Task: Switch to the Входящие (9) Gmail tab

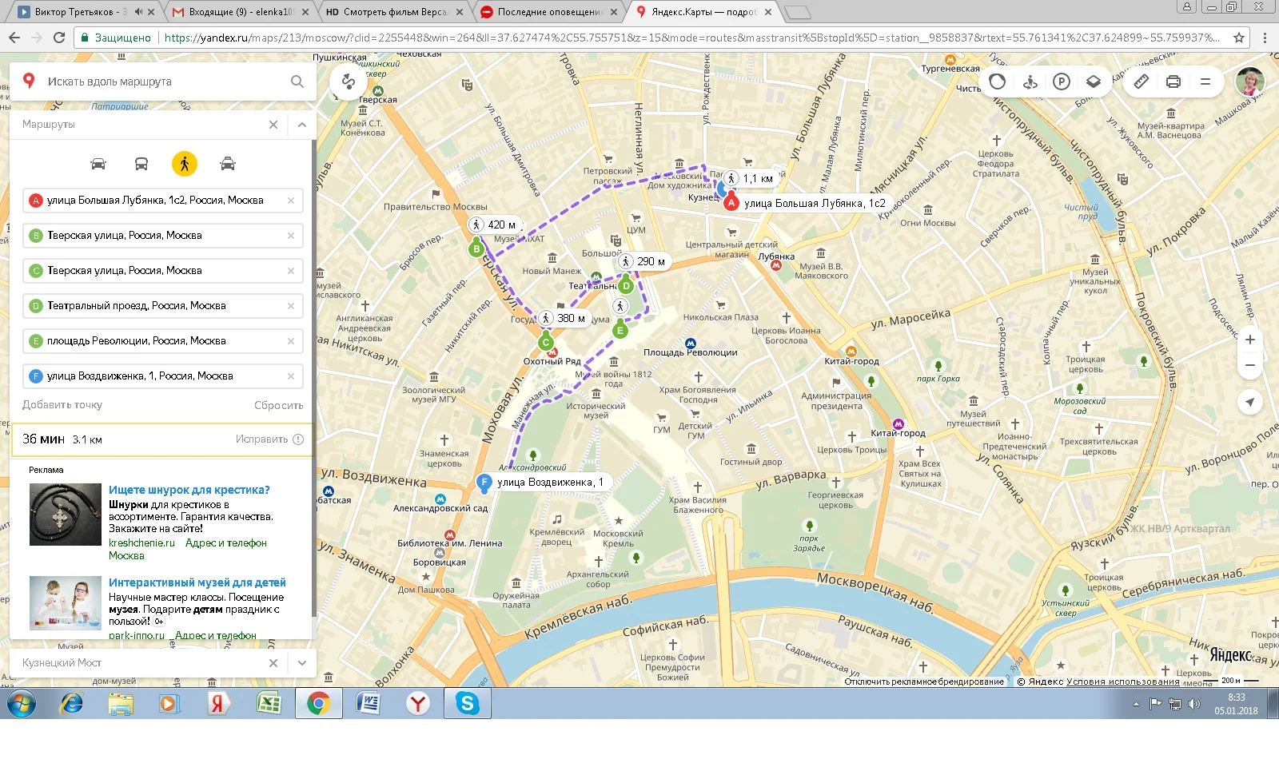Action: (241, 12)
